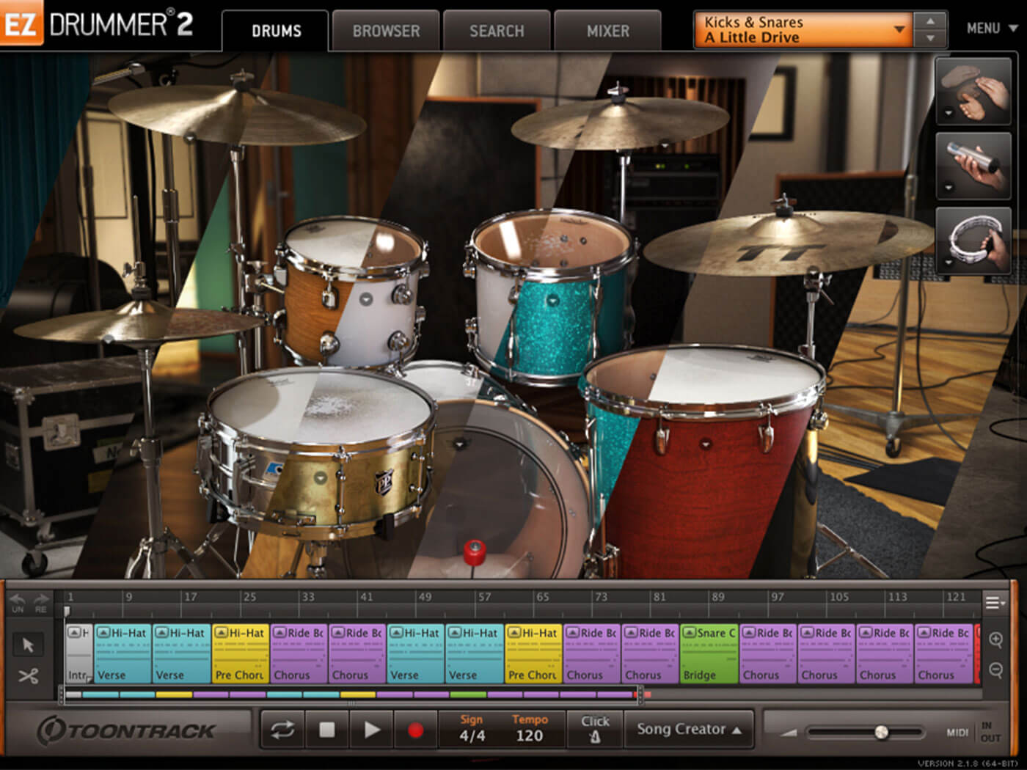Expand the Song Creator panel
The image size is (1027, 770).
pos(689,729)
